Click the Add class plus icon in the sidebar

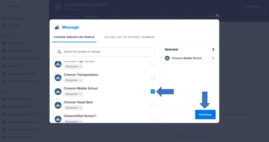tap(4, 26)
